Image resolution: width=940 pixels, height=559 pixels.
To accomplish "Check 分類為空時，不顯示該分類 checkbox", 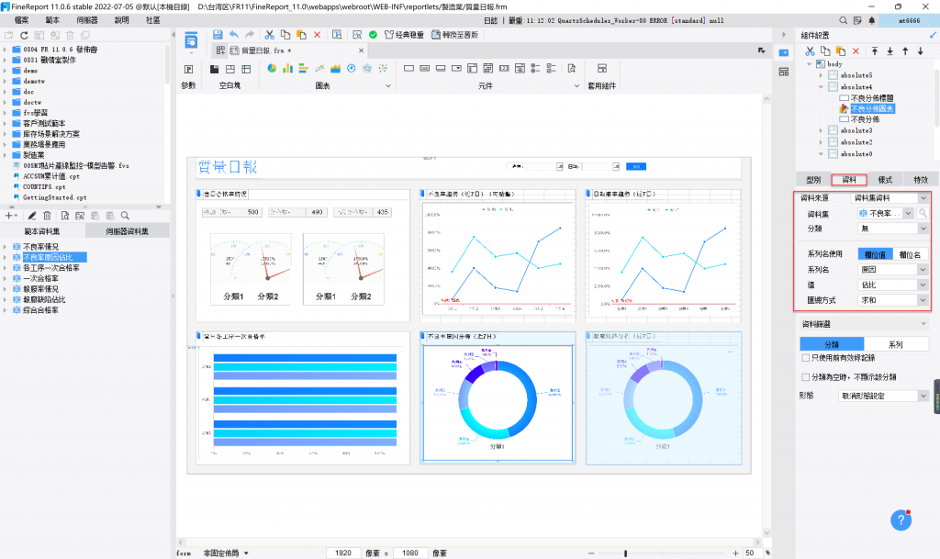I will [x=806, y=377].
